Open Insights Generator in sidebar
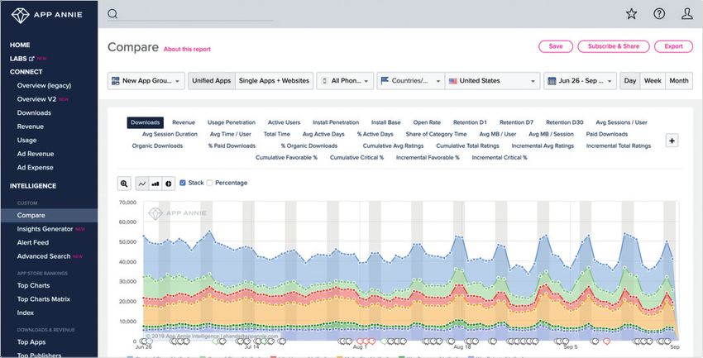The image size is (703, 358). pos(45,229)
